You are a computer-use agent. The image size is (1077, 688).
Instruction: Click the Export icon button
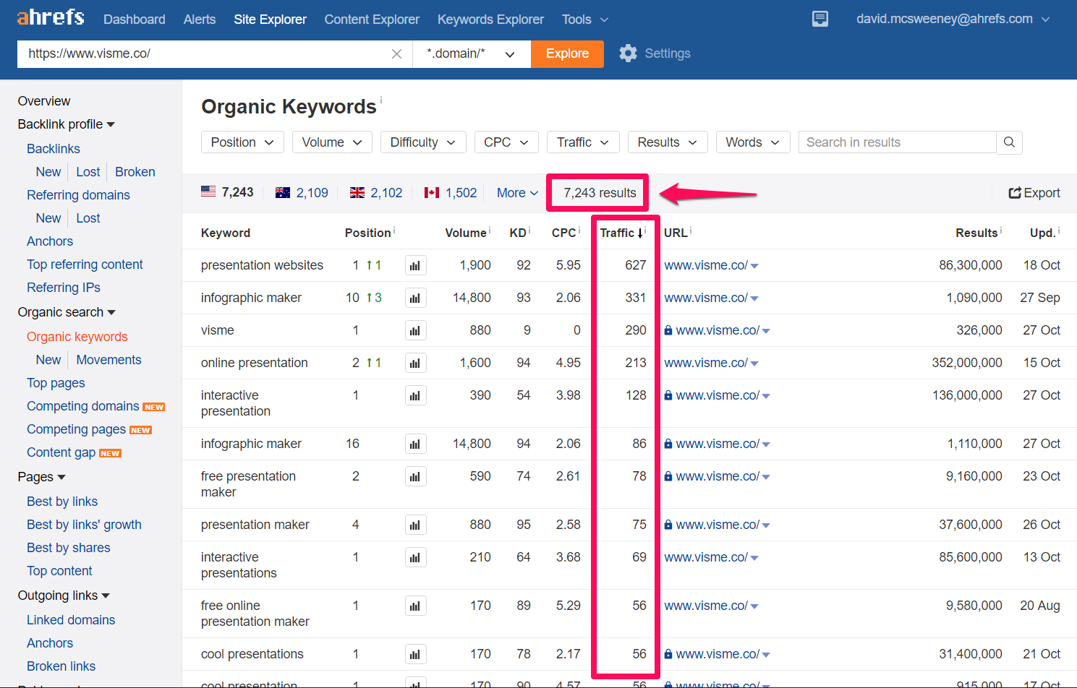[x=1034, y=193]
